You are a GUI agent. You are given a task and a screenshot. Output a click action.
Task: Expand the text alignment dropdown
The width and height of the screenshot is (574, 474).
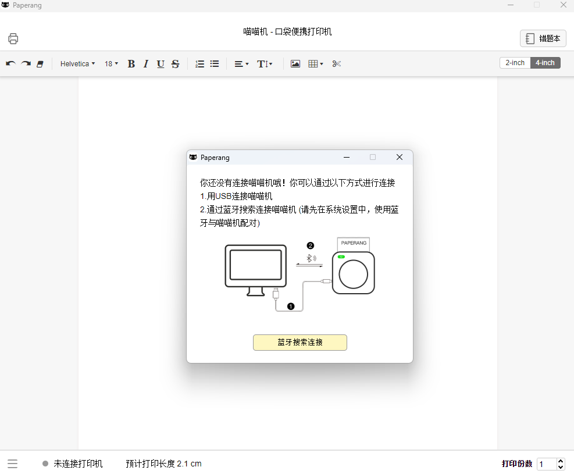241,64
